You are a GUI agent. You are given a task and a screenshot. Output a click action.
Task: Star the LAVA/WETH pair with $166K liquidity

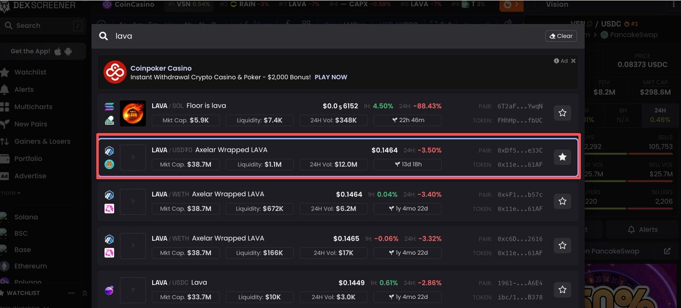pyautogui.click(x=562, y=245)
